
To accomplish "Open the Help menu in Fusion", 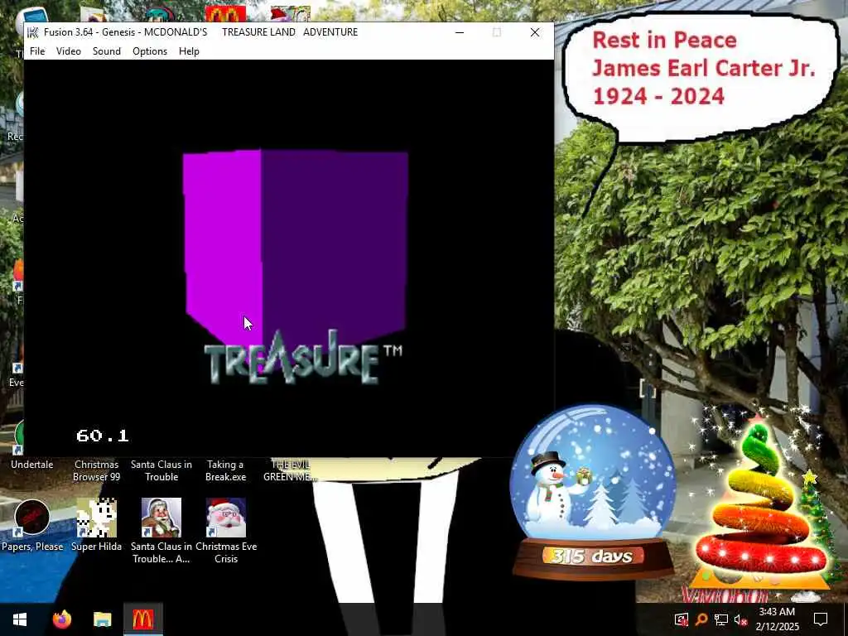I will tap(189, 51).
